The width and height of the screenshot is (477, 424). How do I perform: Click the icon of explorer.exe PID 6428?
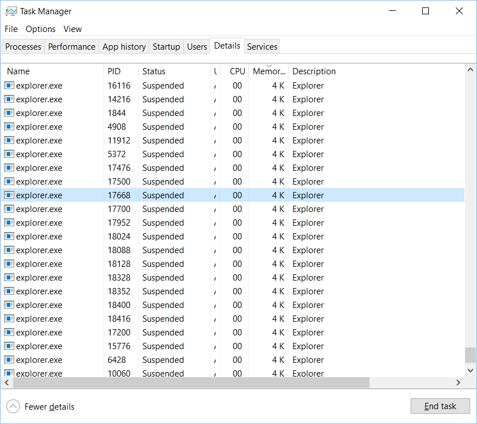9,360
